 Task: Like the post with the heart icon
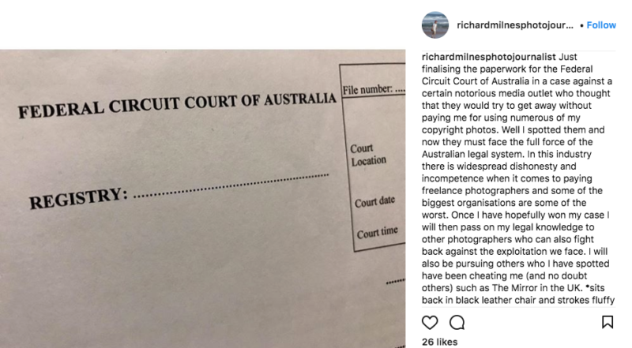coord(430,322)
